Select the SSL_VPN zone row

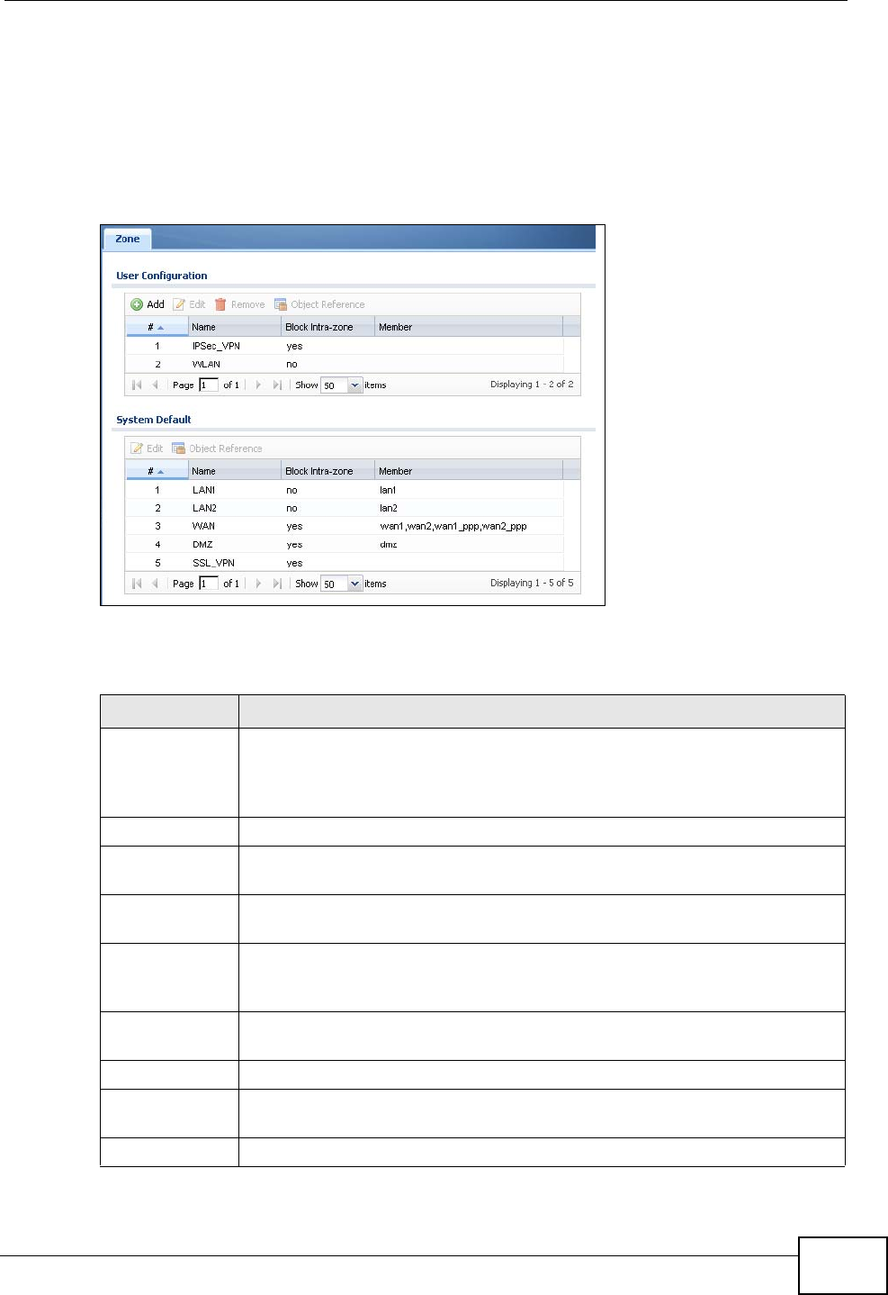click(345, 563)
